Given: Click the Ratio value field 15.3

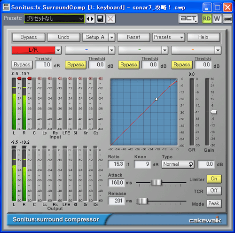Looking at the screenshot, I should (x=117, y=164).
